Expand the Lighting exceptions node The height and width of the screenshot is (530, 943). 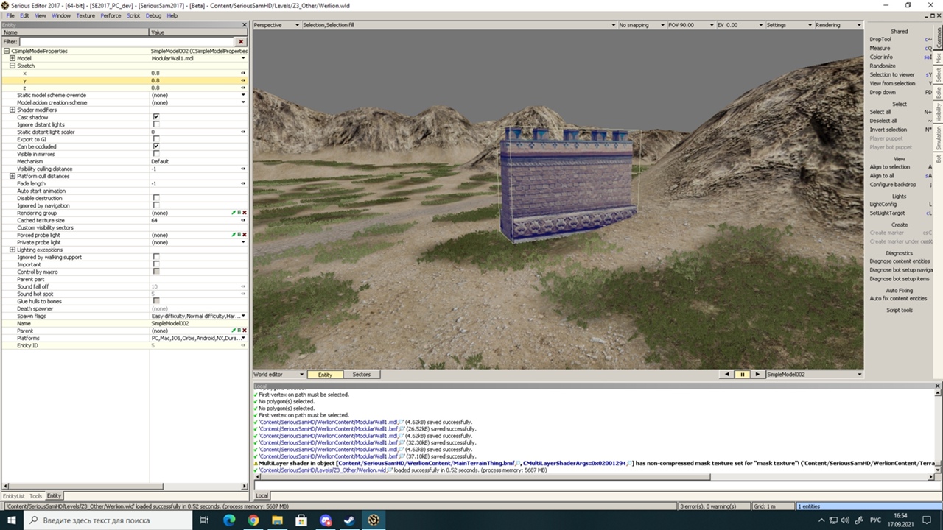point(13,250)
